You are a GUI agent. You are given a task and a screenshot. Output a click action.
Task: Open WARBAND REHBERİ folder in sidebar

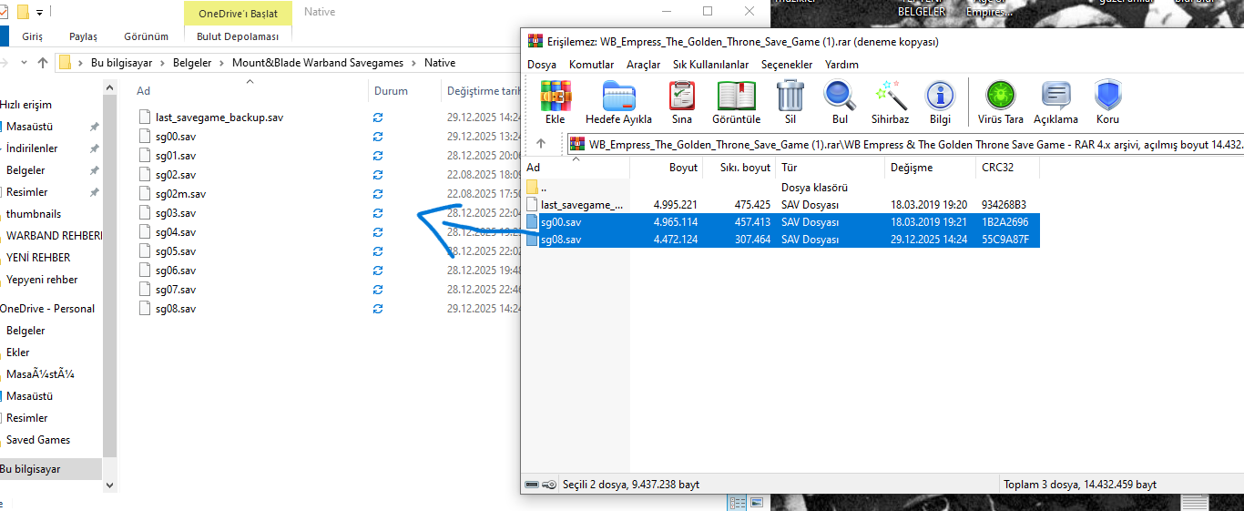click(53, 236)
